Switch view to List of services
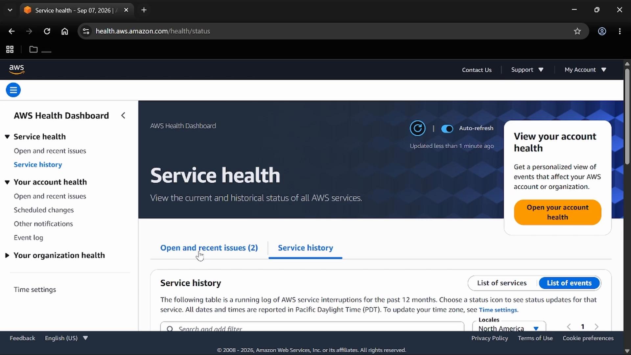Viewport: 631px width, 355px height. point(502,283)
